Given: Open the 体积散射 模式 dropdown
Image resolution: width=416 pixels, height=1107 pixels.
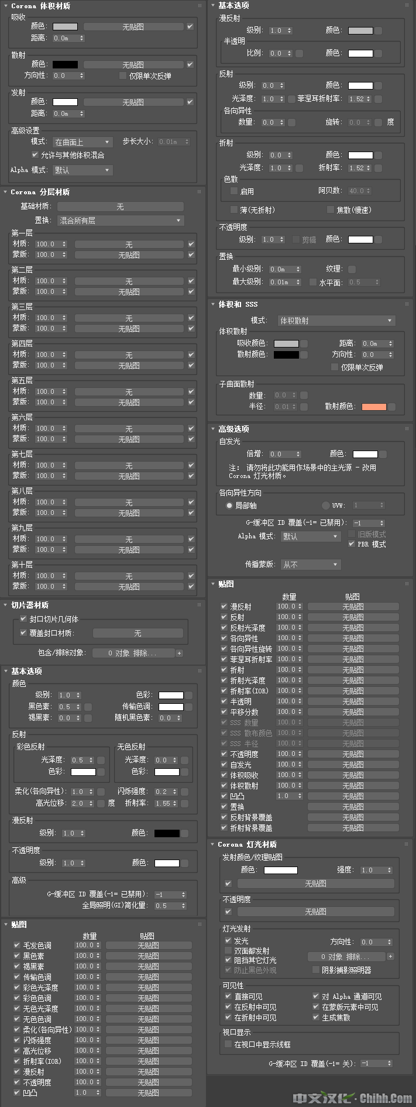Looking at the screenshot, I should [x=335, y=321].
